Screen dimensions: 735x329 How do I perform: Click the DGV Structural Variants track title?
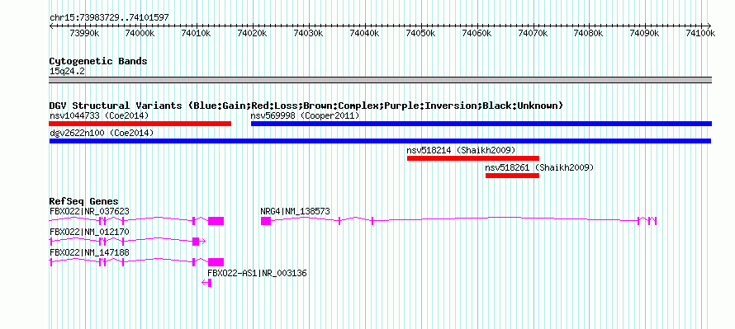click(x=306, y=106)
